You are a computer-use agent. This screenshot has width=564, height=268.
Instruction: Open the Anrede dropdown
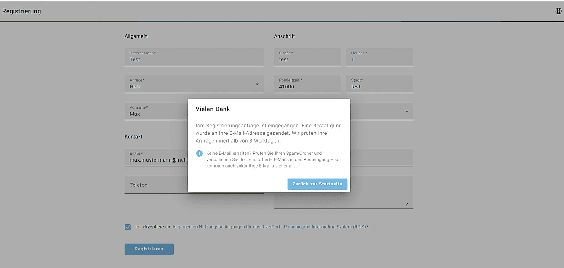(x=194, y=84)
